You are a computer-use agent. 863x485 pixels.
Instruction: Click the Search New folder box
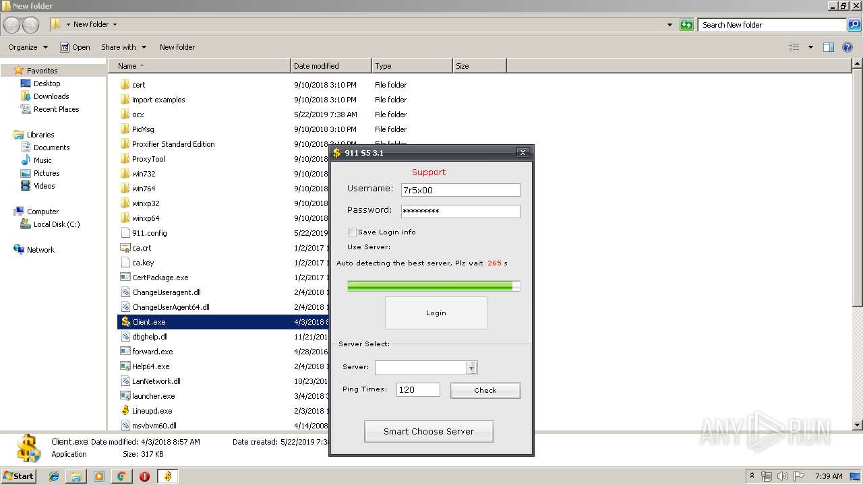pos(772,25)
